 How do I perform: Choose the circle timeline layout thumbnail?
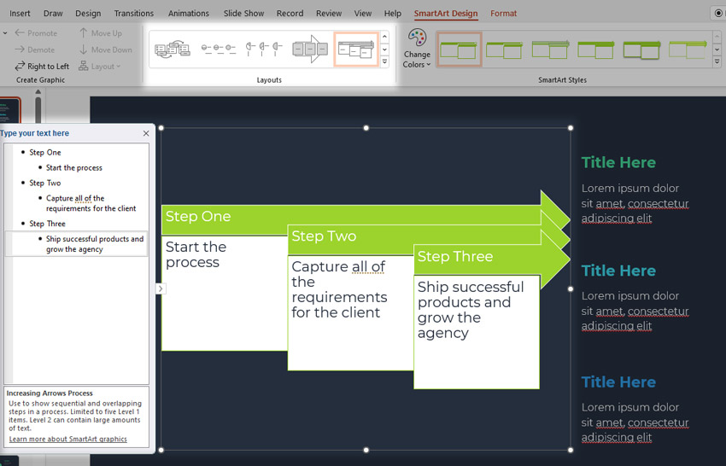point(219,49)
